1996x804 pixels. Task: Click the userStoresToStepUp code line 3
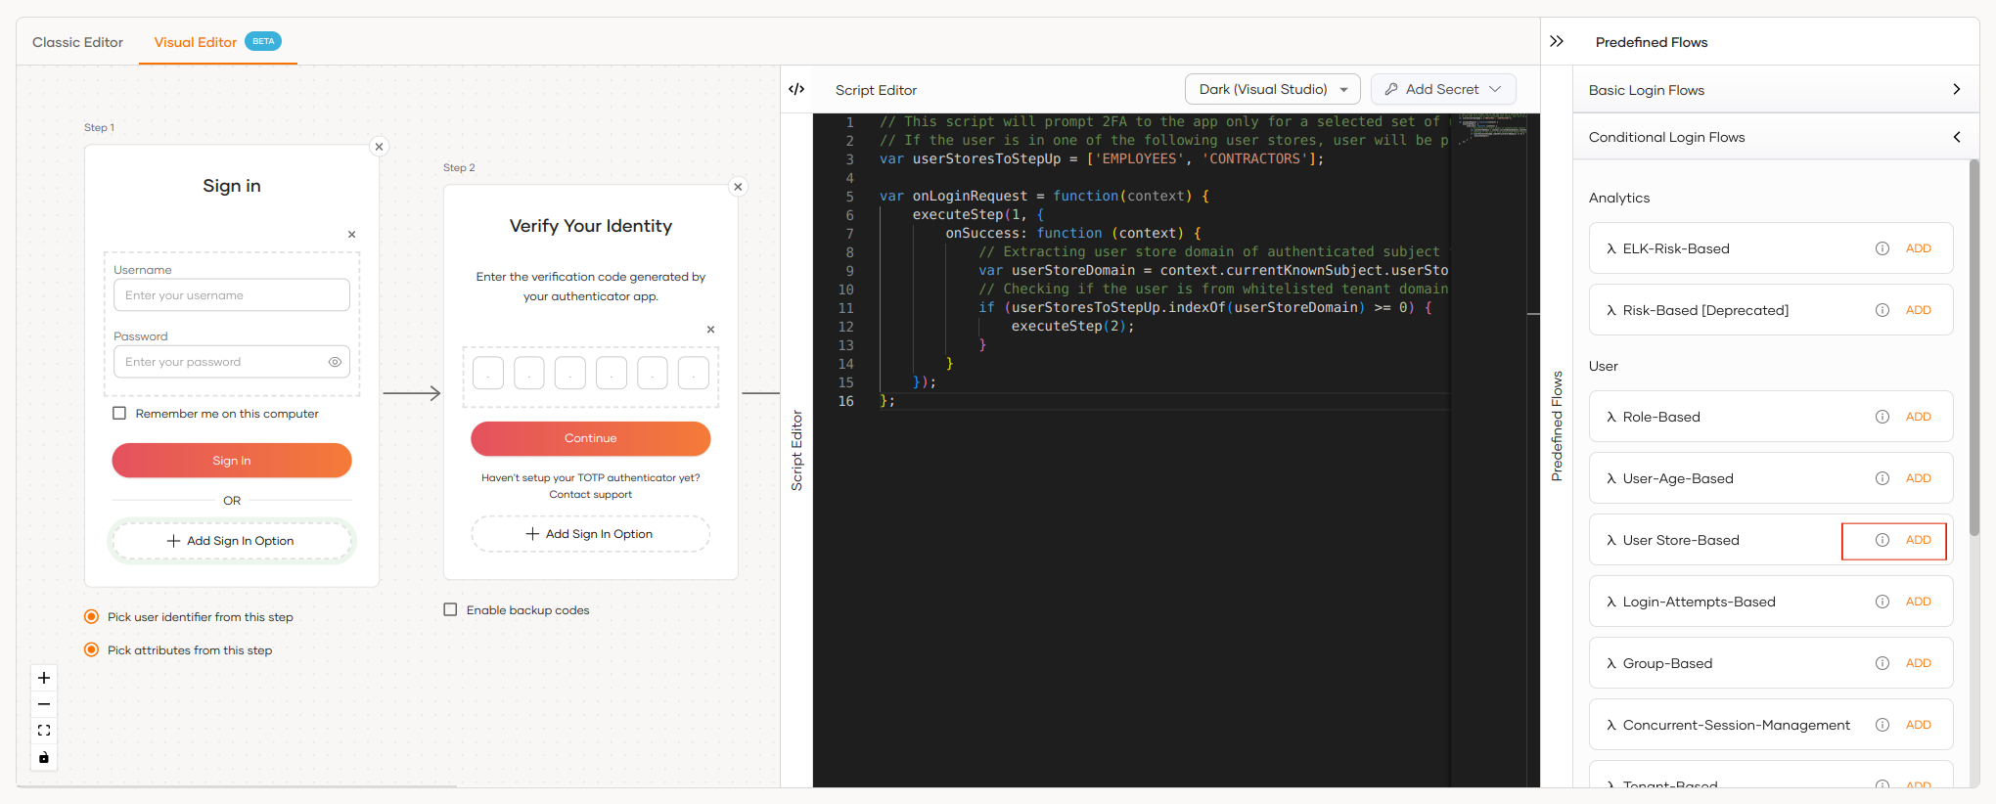pos(1102,158)
